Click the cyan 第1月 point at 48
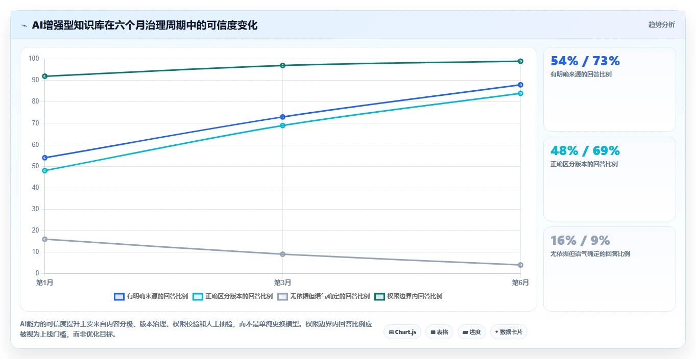 [x=45, y=171]
